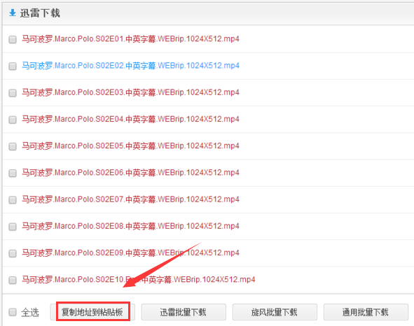Tick the S02E03 episode checkbox
The height and width of the screenshot is (326, 414).
point(13,93)
